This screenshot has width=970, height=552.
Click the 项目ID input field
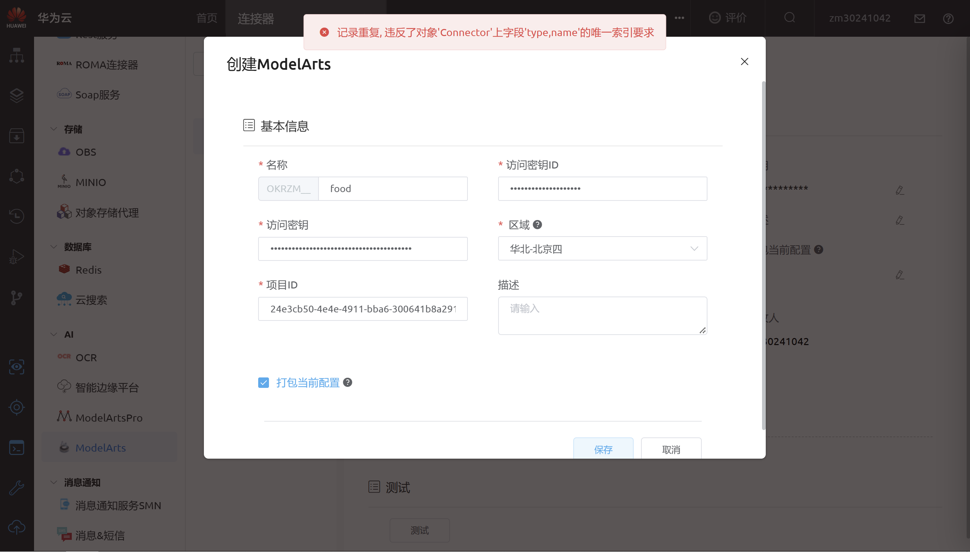tap(362, 309)
